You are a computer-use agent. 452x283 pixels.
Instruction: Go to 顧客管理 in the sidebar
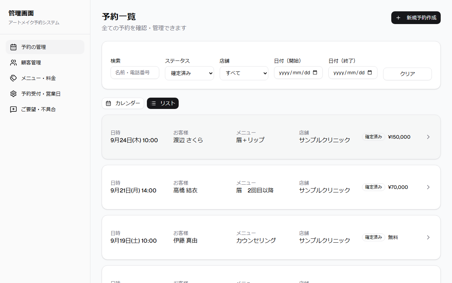point(45,63)
